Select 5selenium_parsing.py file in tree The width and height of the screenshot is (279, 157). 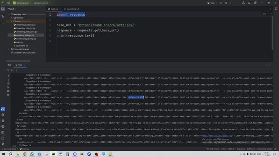tap(25, 39)
